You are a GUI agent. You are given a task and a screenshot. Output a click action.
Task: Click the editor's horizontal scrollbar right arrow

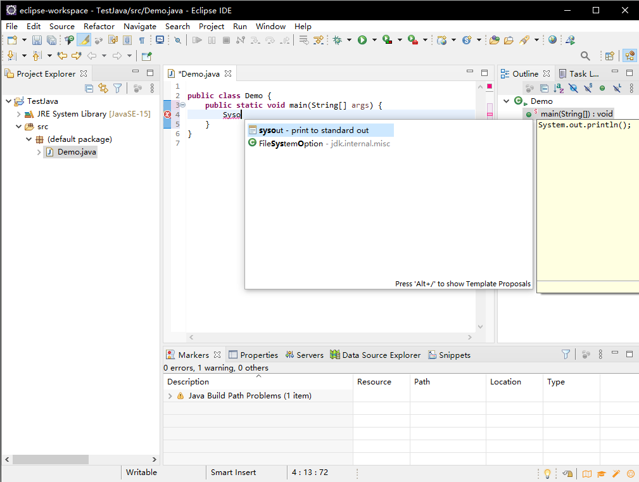(x=469, y=338)
